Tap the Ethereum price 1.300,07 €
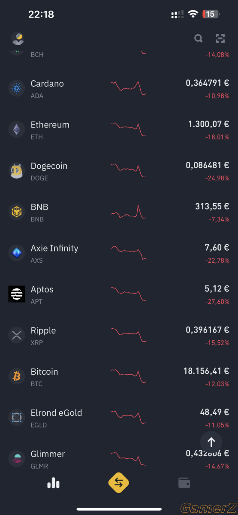 209,124
